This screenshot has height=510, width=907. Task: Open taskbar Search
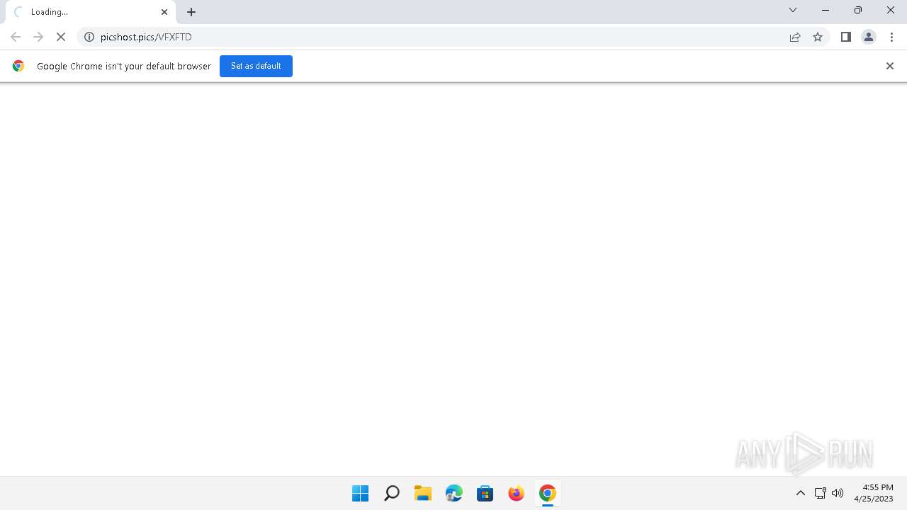coord(392,493)
